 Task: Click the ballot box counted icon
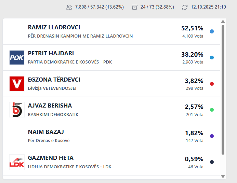[x=134, y=7]
